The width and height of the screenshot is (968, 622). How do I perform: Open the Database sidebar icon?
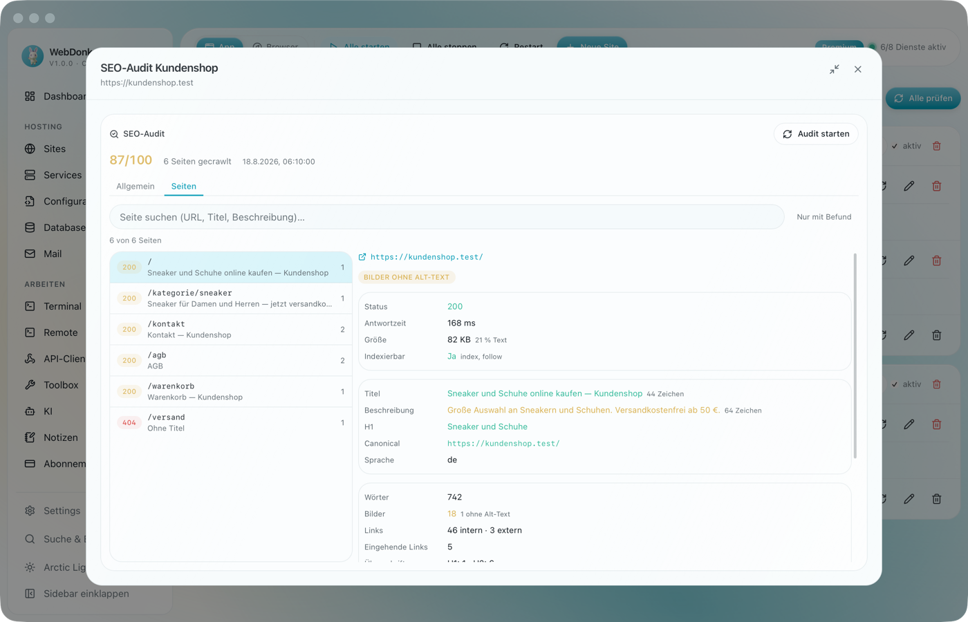tap(30, 227)
